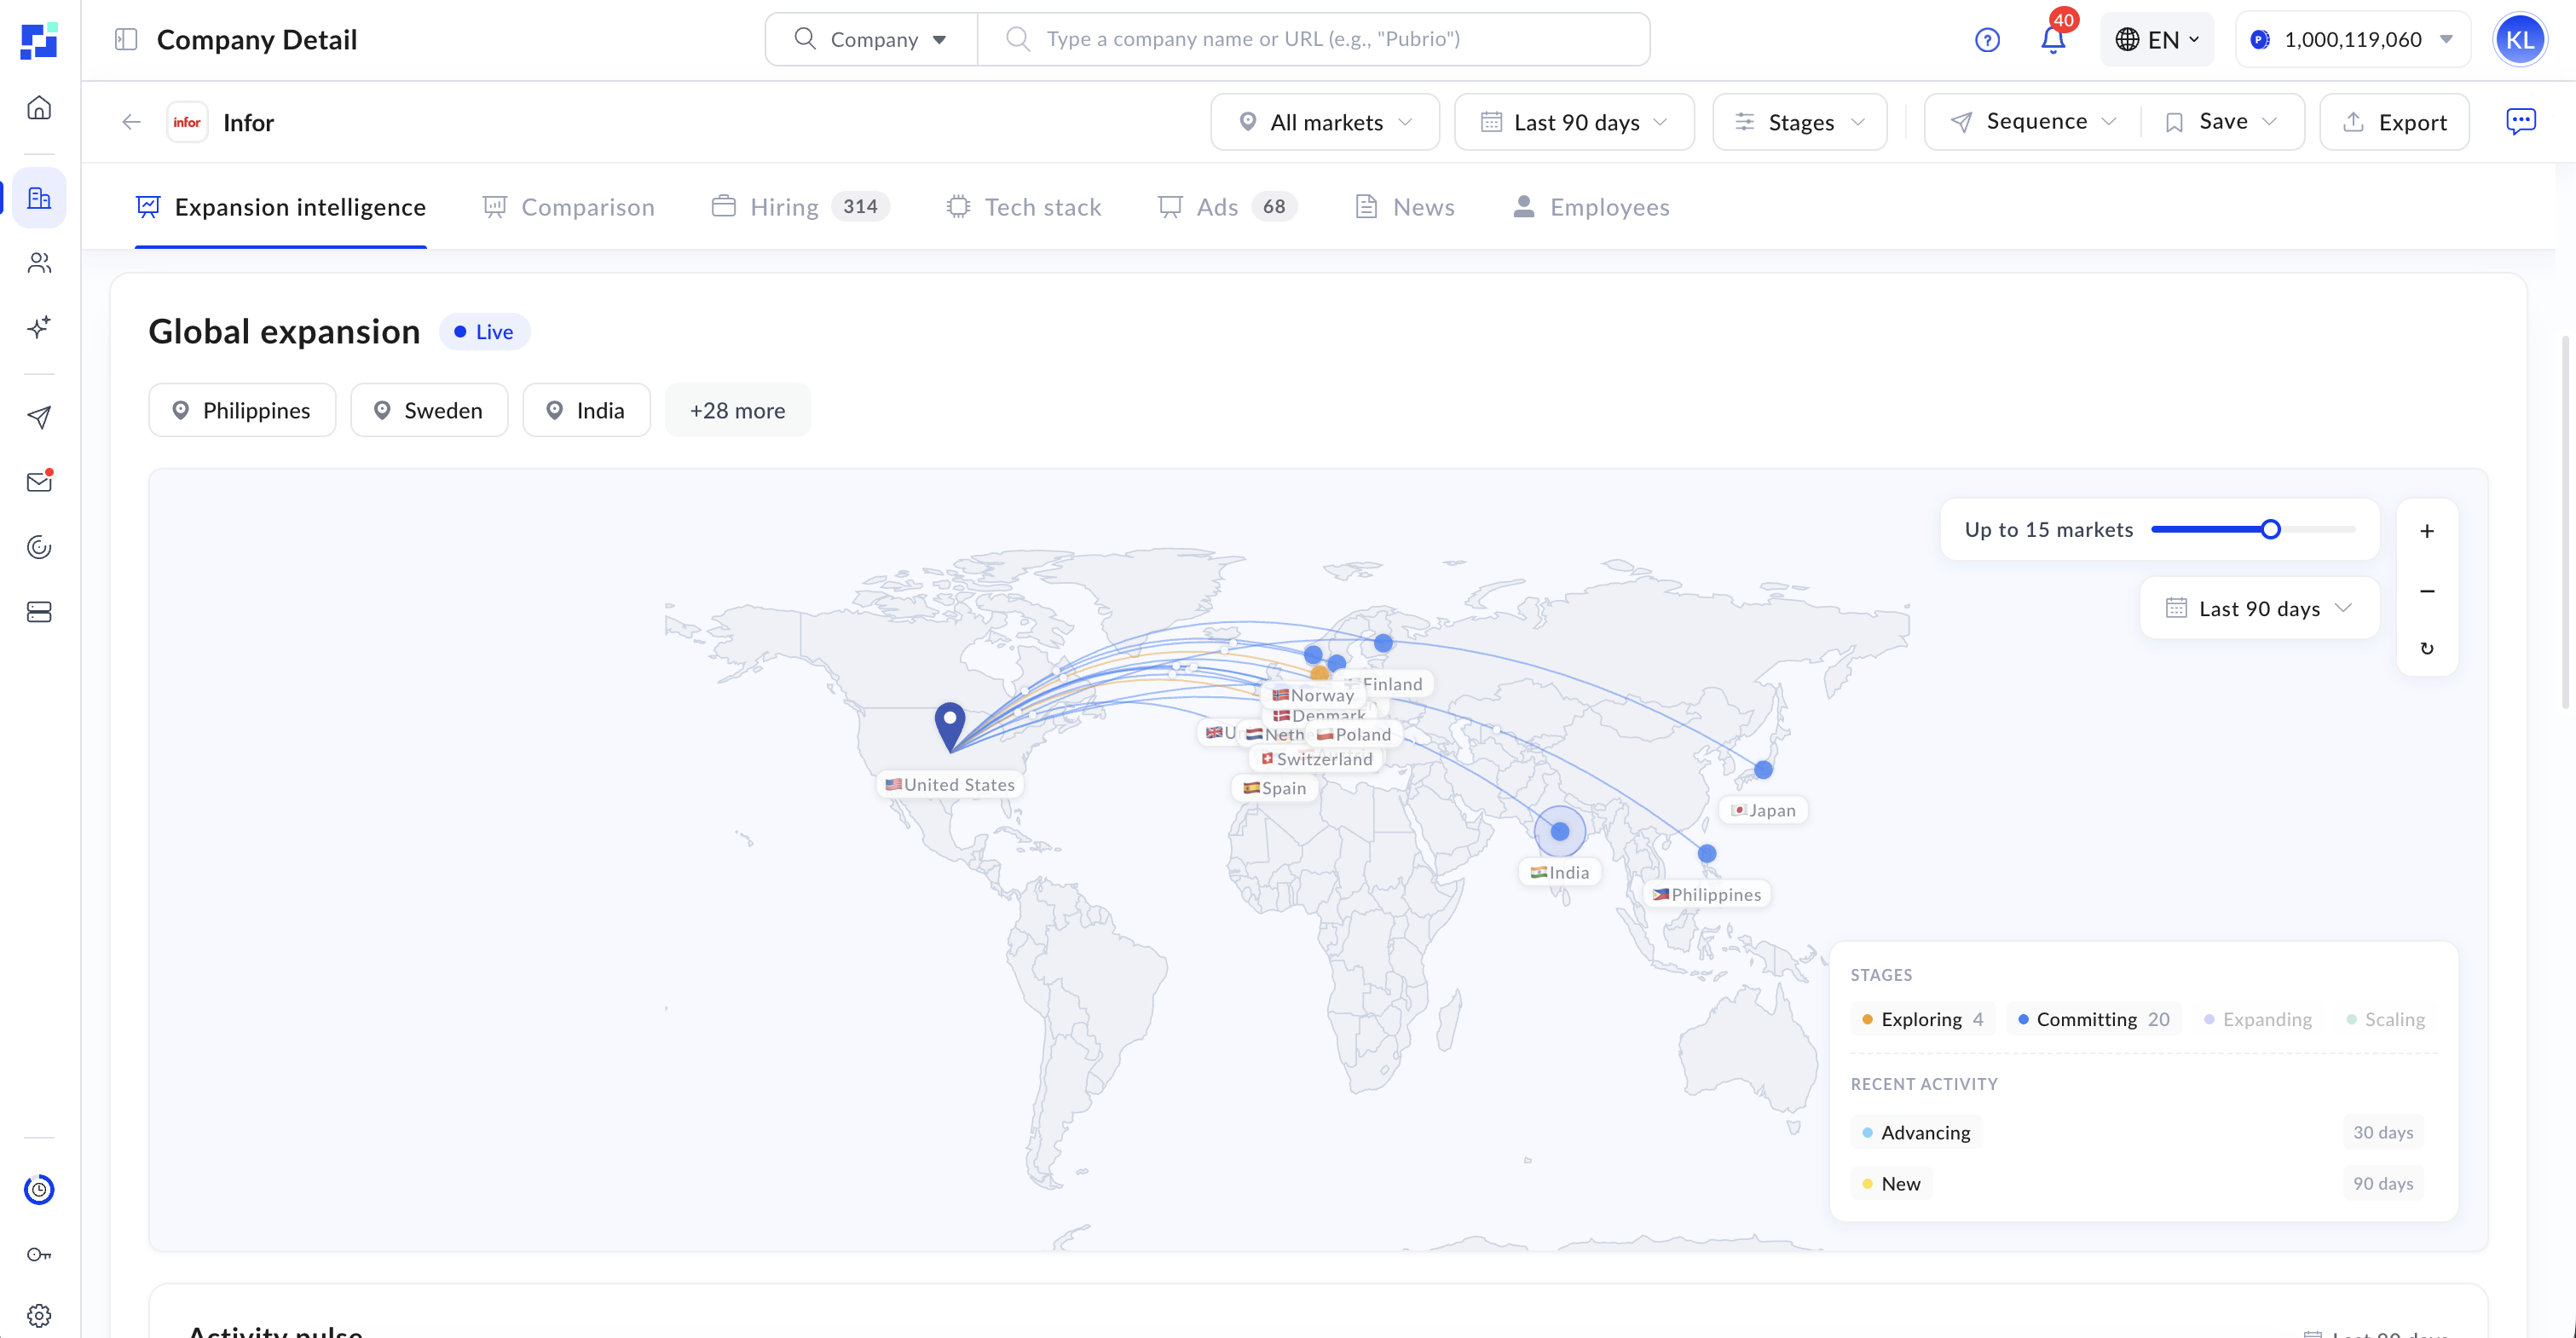Select the Philippines market chip
This screenshot has height=1338, width=2576.
242,410
